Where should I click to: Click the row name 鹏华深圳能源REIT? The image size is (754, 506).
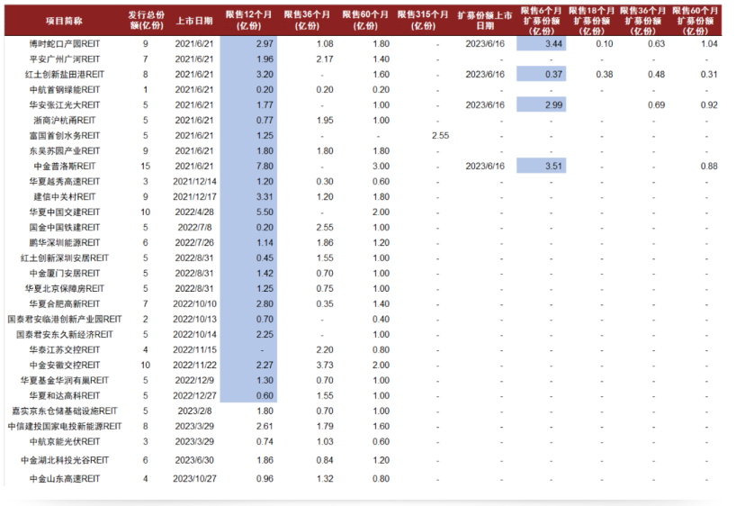[65, 243]
